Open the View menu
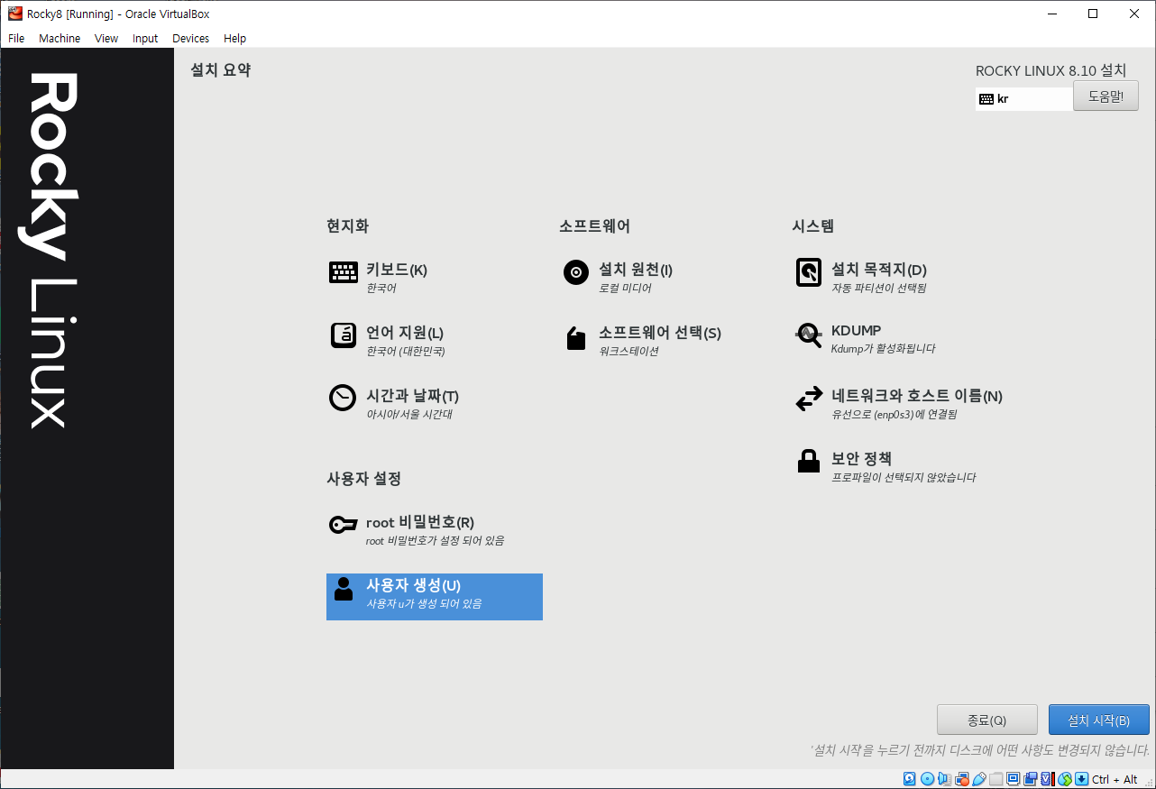 [106, 39]
